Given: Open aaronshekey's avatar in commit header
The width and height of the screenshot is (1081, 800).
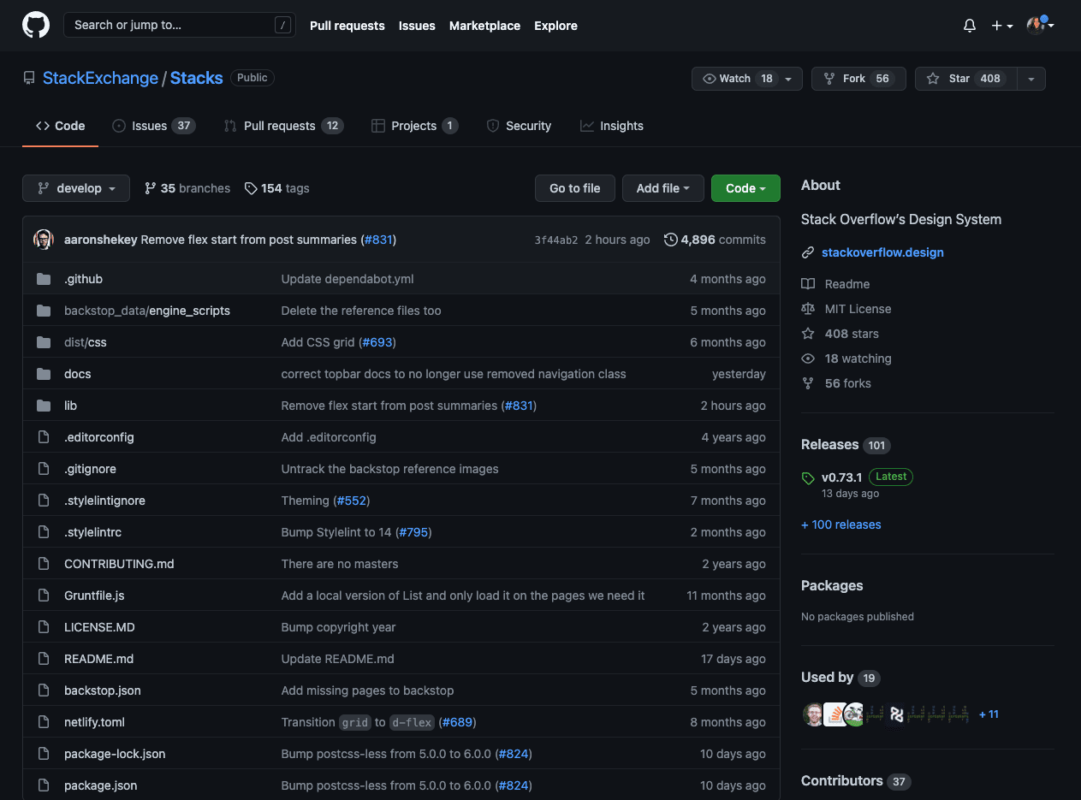Looking at the screenshot, I should click(x=44, y=240).
